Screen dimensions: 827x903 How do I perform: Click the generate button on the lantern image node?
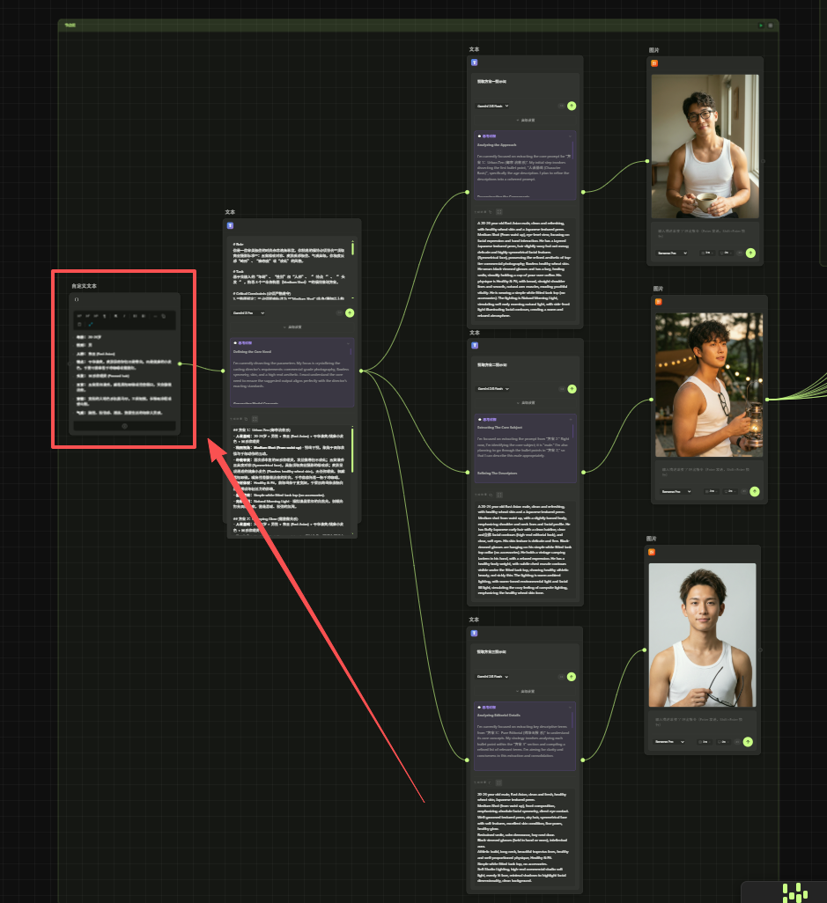[754, 490]
